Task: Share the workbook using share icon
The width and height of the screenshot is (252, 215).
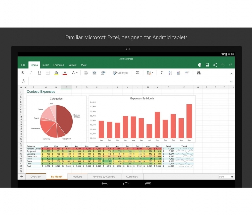Action: 215,65
